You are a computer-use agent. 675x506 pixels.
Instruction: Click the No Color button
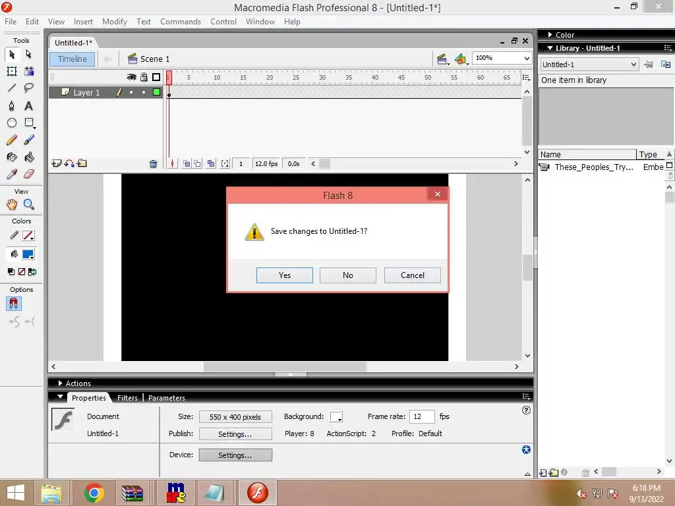coord(22,271)
